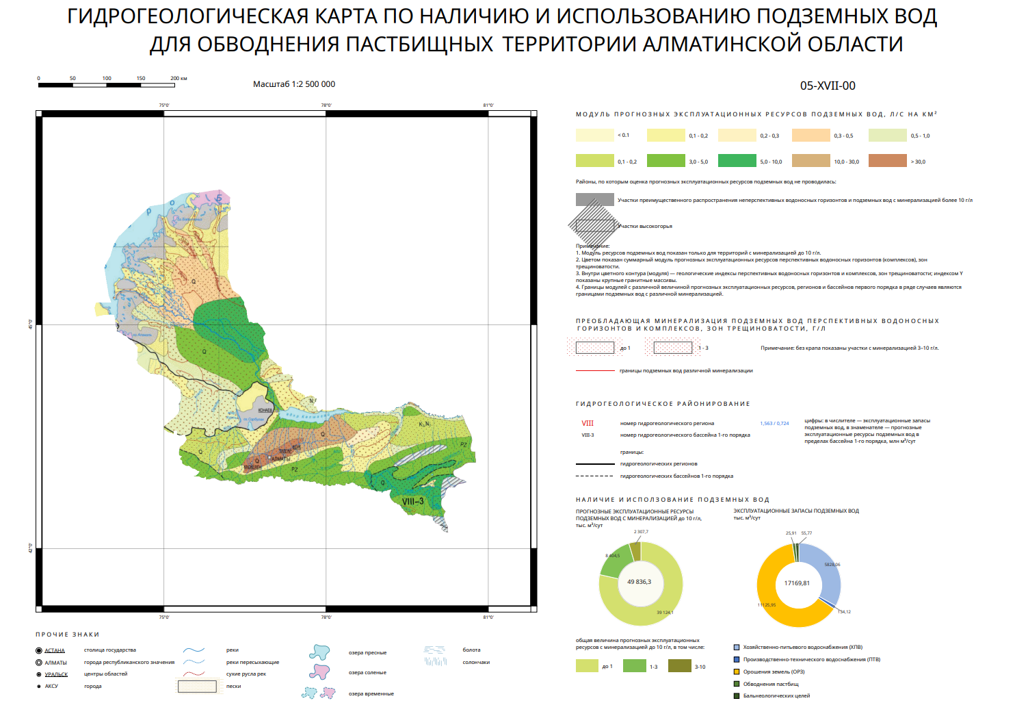Screen dimensions: 1015x716
Task: Click the 49 836,3 donut chart center
Action: coord(640,582)
